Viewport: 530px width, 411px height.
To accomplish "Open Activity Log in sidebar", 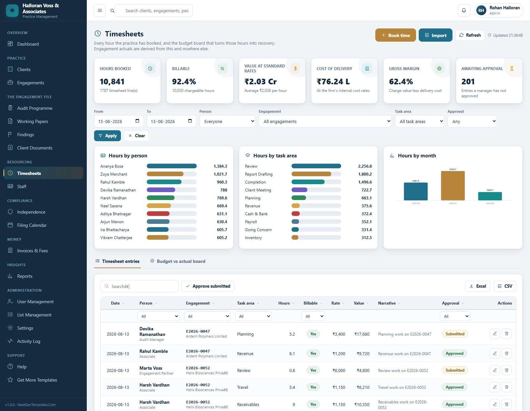I will coord(43,341).
